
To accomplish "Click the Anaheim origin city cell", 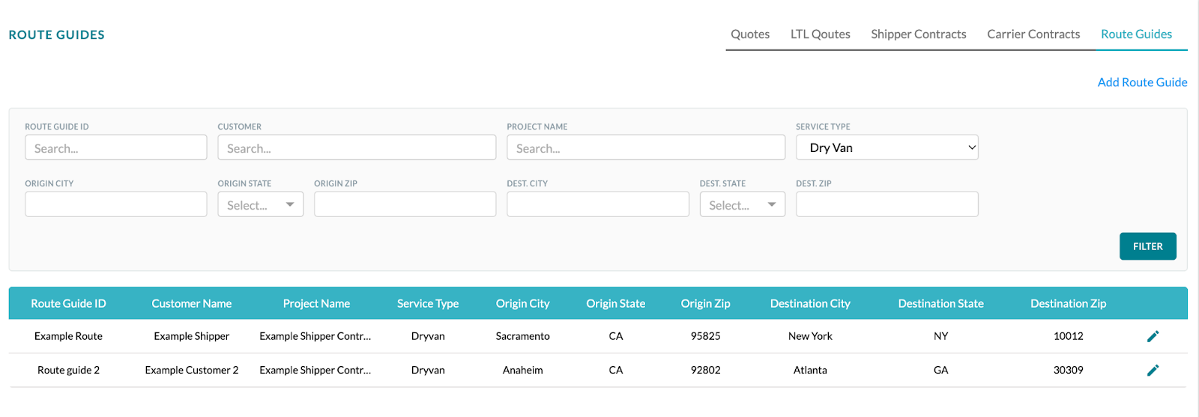I will coord(523,370).
